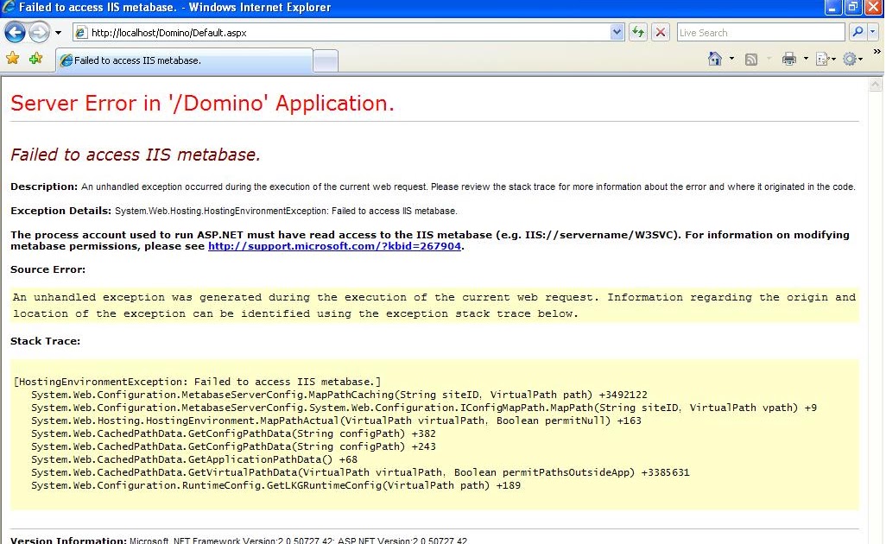Click the 'Stack Trace:' label

[45, 341]
